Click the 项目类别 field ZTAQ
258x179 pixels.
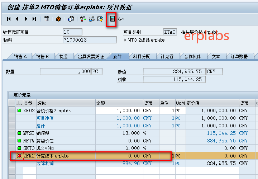click(x=170, y=32)
